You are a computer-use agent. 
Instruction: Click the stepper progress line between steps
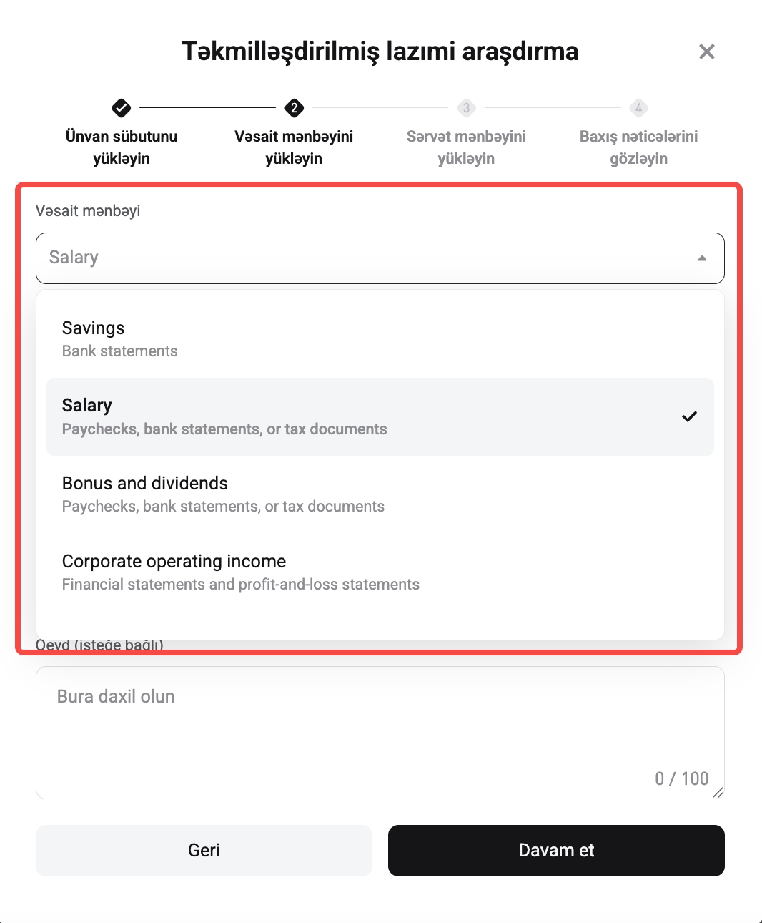tap(207, 107)
